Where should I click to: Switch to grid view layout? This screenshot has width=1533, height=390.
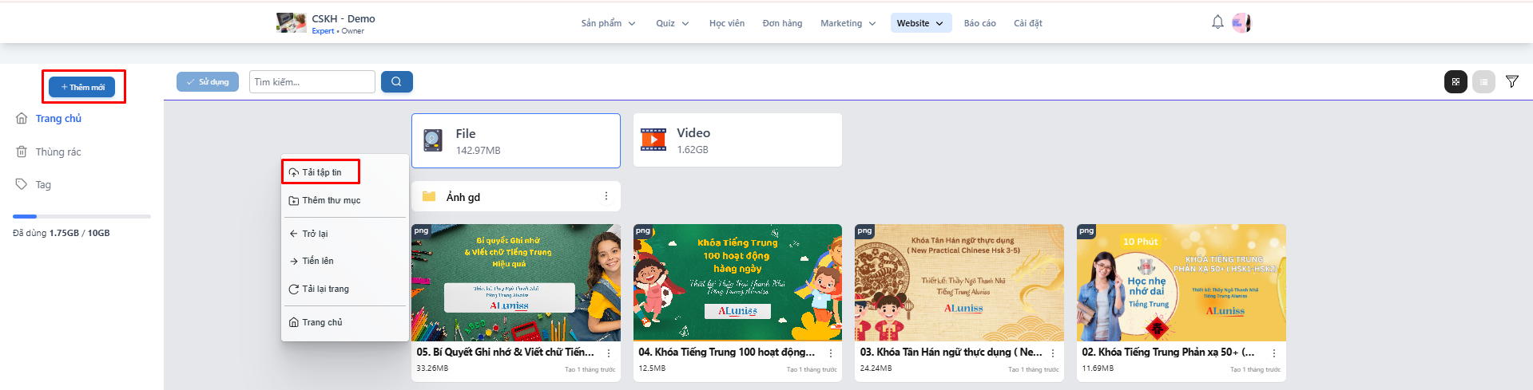click(x=1456, y=81)
